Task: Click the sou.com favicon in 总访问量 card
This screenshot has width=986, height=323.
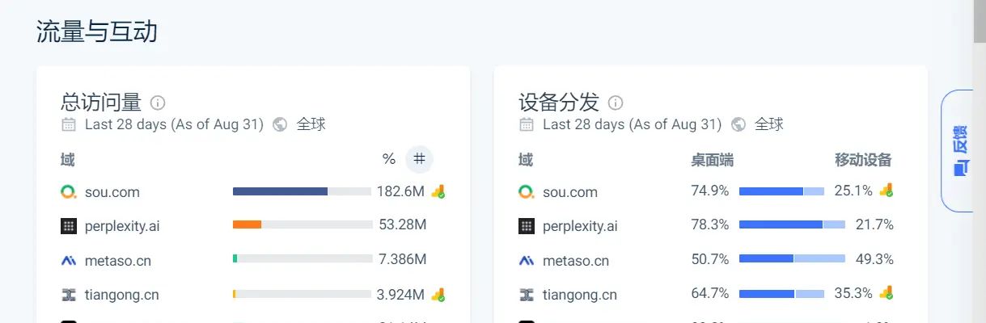Action: point(69,192)
